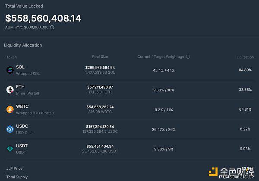Click the Target Weightage info icon
This screenshot has width=259, height=181.
click(188, 57)
